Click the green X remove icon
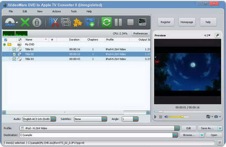226x147 pixels. pos(25,22)
